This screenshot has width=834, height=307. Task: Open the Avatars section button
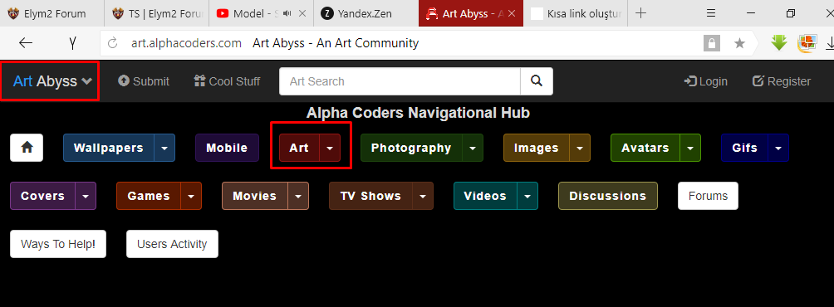point(645,148)
